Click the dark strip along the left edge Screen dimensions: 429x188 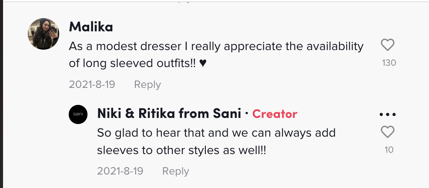pos(1,94)
